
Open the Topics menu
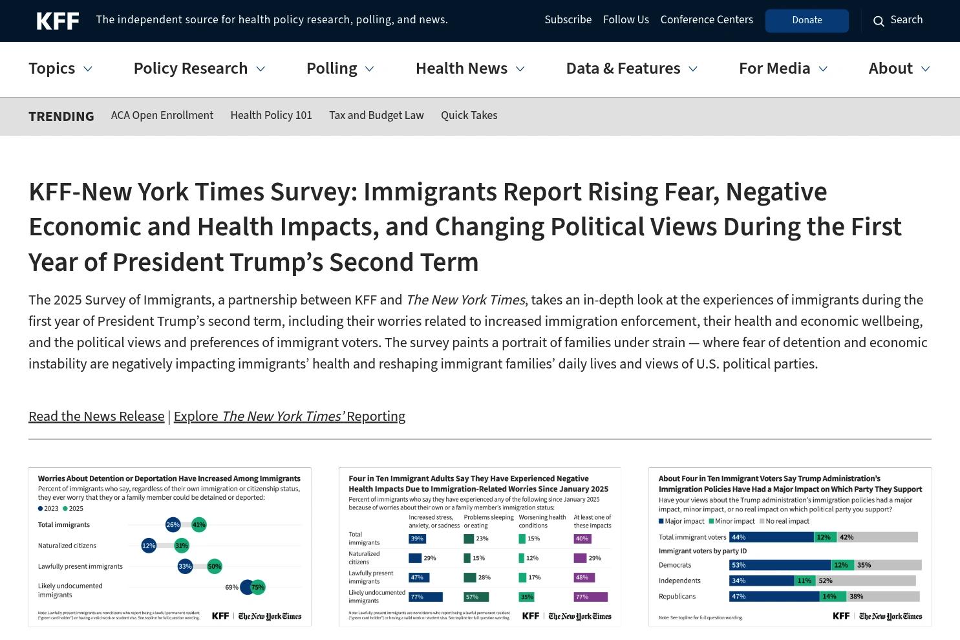(x=52, y=69)
